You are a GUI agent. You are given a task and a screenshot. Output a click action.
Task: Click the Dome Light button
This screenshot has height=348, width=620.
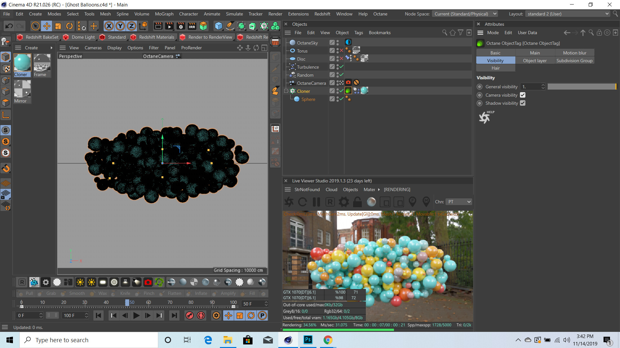point(79,37)
